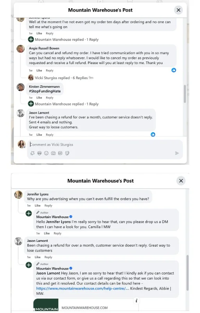Open the emoji picker in comment box
200x313 pixels.
[46, 153]
